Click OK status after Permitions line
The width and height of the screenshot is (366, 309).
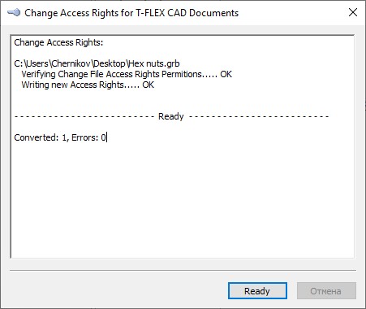226,74
